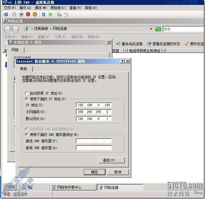Open the explorer 高级(N) menu
The height and width of the screenshot is (199, 205).
pos(77,37)
